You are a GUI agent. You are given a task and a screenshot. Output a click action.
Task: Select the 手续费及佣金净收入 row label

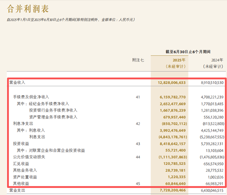click(x=31, y=97)
